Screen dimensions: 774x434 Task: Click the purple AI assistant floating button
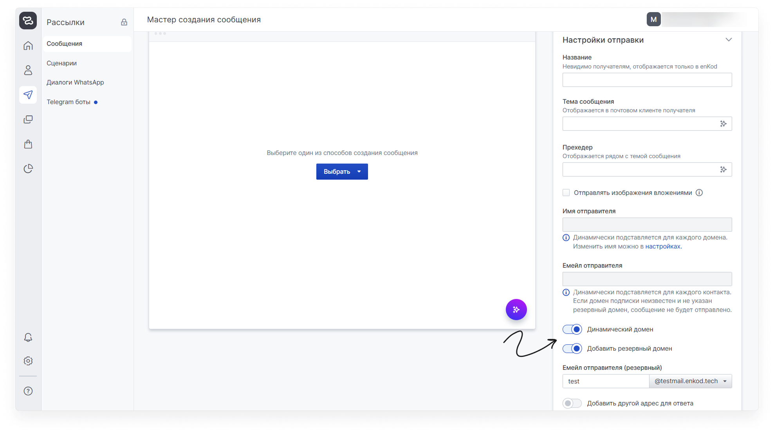click(516, 310)
